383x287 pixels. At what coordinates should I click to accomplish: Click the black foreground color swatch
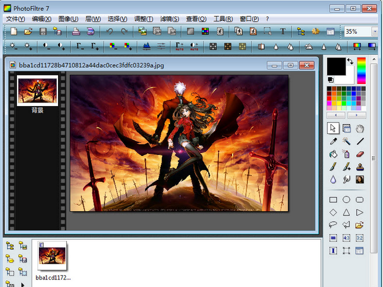pyautogui.click(x=335, y=66)
